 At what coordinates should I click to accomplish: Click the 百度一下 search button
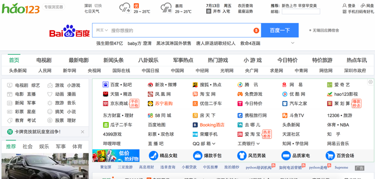[x=280, y=30]
